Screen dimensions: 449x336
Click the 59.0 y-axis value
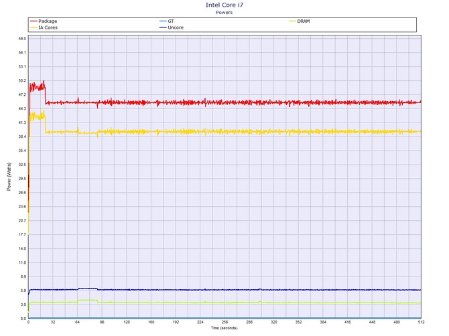click(22, 39)
